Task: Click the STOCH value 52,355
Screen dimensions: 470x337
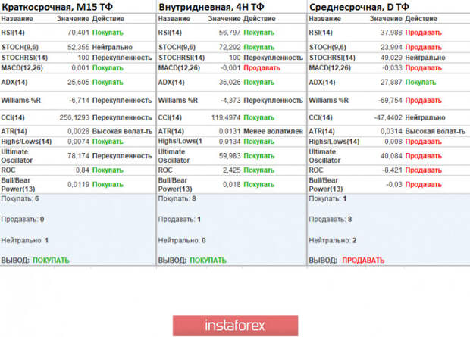Action: point(78,47)
